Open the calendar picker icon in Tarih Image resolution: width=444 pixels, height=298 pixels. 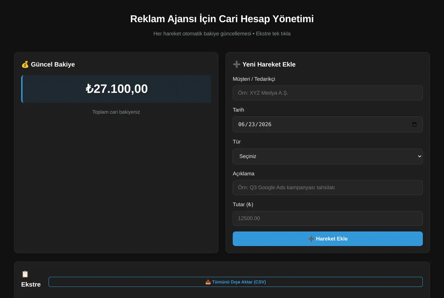click(414, 125)
